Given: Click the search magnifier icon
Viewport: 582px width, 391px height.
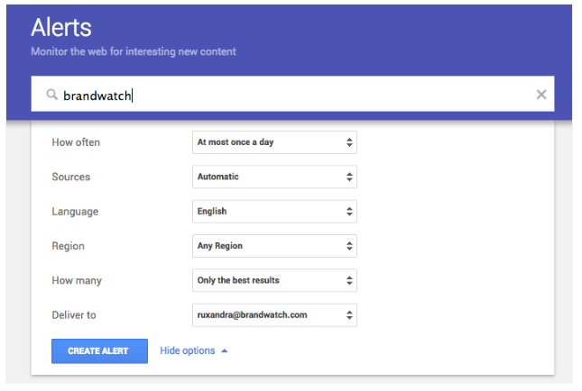Looking at the screenshot, I should [52, 95].
